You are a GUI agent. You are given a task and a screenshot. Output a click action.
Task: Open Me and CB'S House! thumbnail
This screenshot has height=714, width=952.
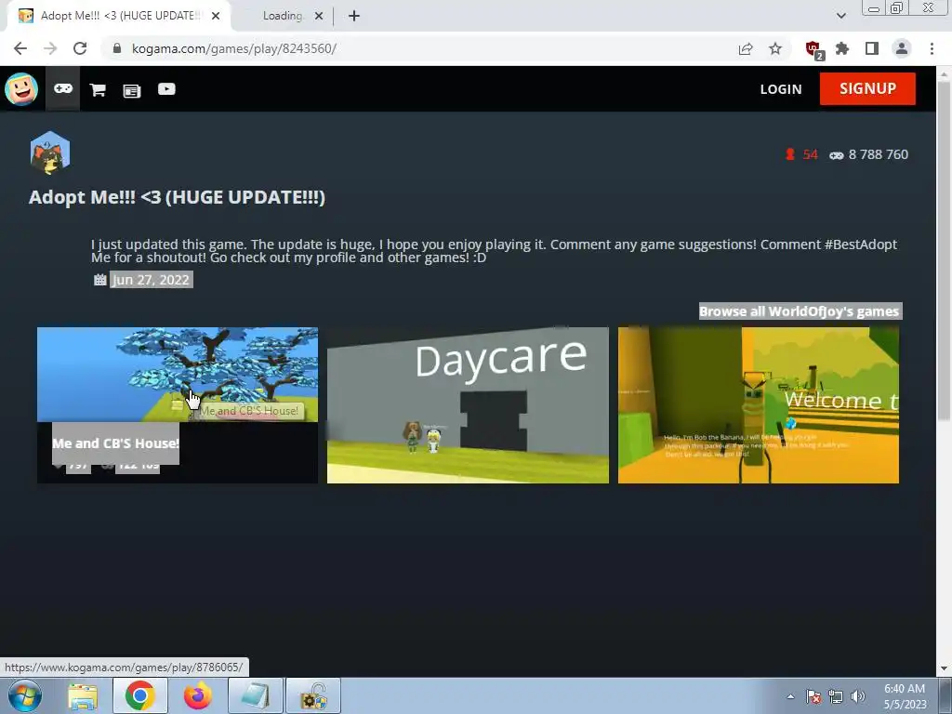(x=178, y=375)
